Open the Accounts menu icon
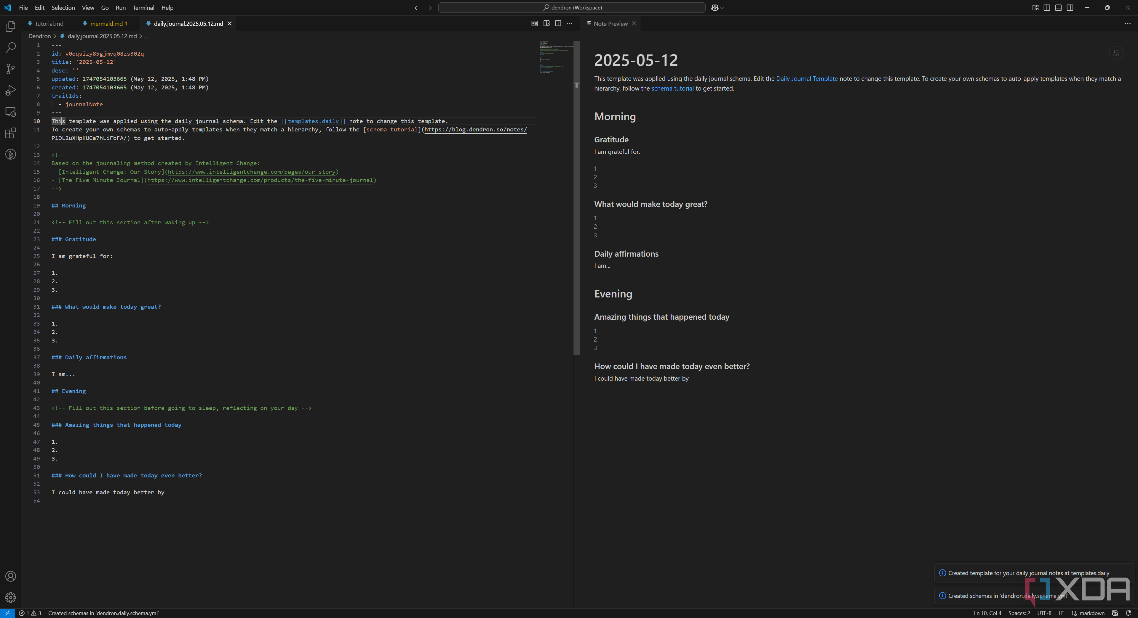The width and height of the screenshot is (1138, 618). (11, 576)
